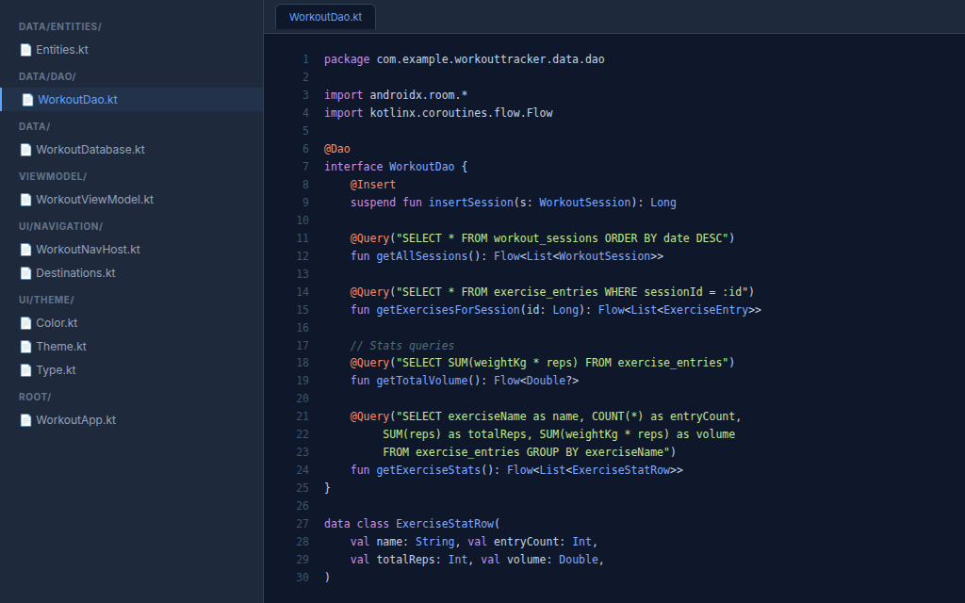Click the file icon beside Theme.kt
This screenshot has width=965, height=603.
click(x=25, y=347)
